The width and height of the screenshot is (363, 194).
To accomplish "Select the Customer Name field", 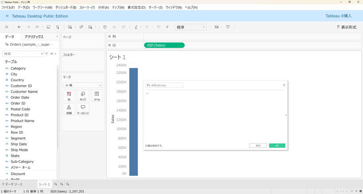I will pyautogui.click(x=24, y=92).
